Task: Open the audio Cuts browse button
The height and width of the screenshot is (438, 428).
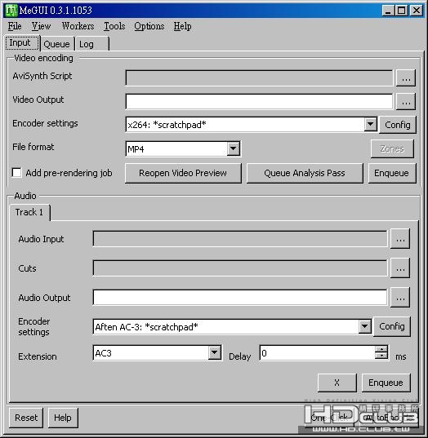Action: pyautogui.click(x=400, y=268)
